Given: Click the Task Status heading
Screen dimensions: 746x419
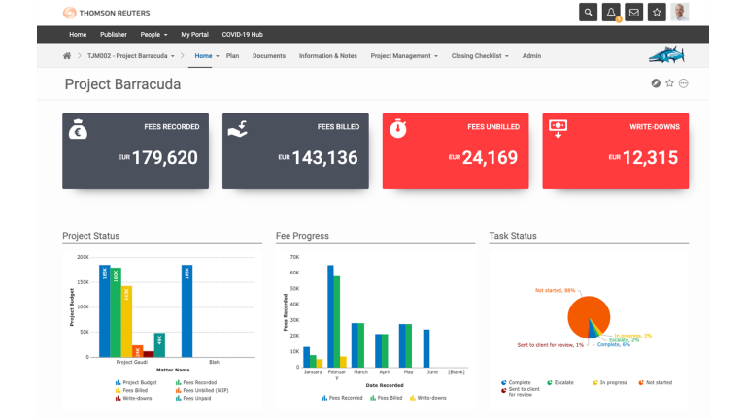Looking at the screenshot, I should coord(513,236).
